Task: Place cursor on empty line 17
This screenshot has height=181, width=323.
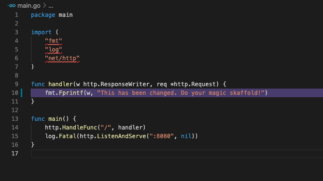Action: [x=177, y=154]
